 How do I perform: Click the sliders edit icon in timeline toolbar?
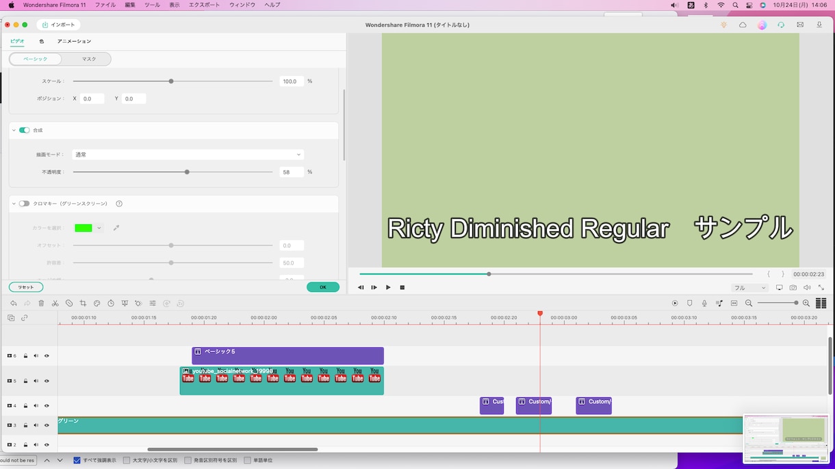pyautogui.click(x=153, y=304)
